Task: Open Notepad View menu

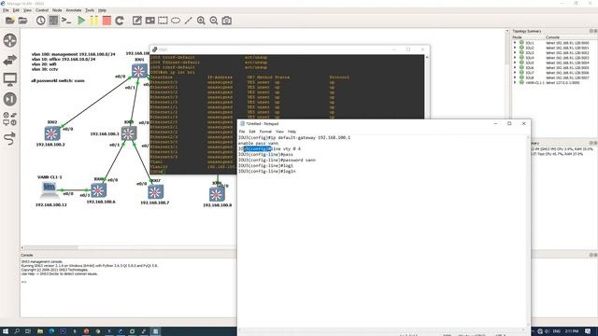Action: pos(279,132)
